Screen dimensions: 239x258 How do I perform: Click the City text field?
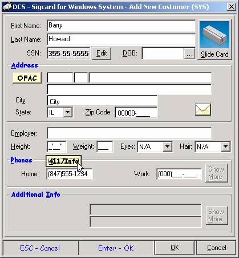102,101
